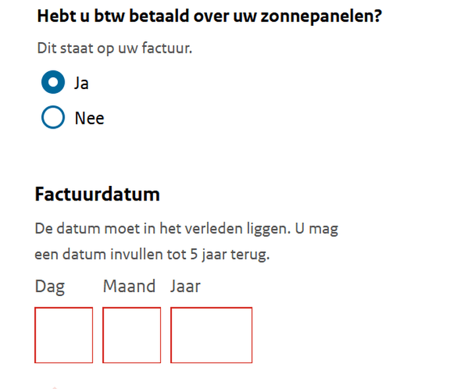This screenshot has height=389, width=461.
Task: Focus the Dag input field
Action: point(64,335)
